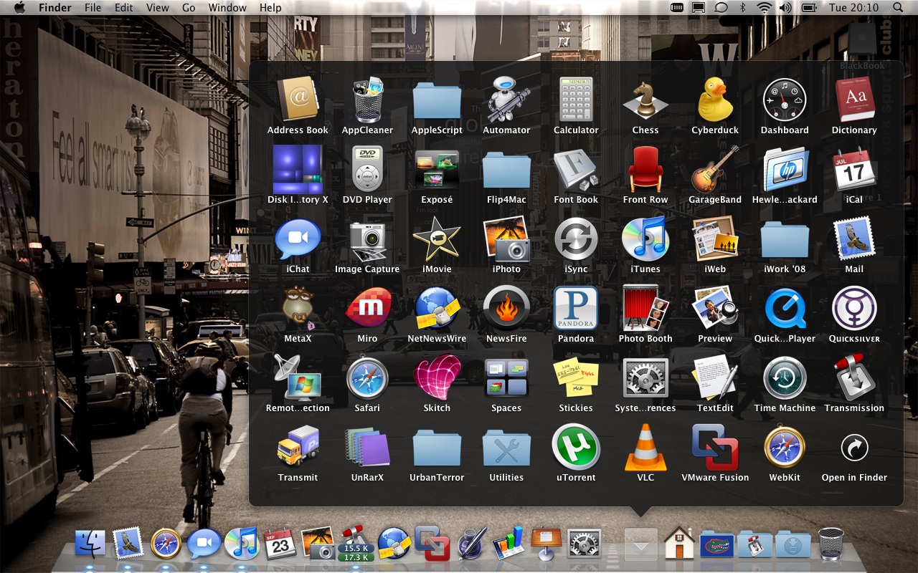Open iMovie star icon

437,238
